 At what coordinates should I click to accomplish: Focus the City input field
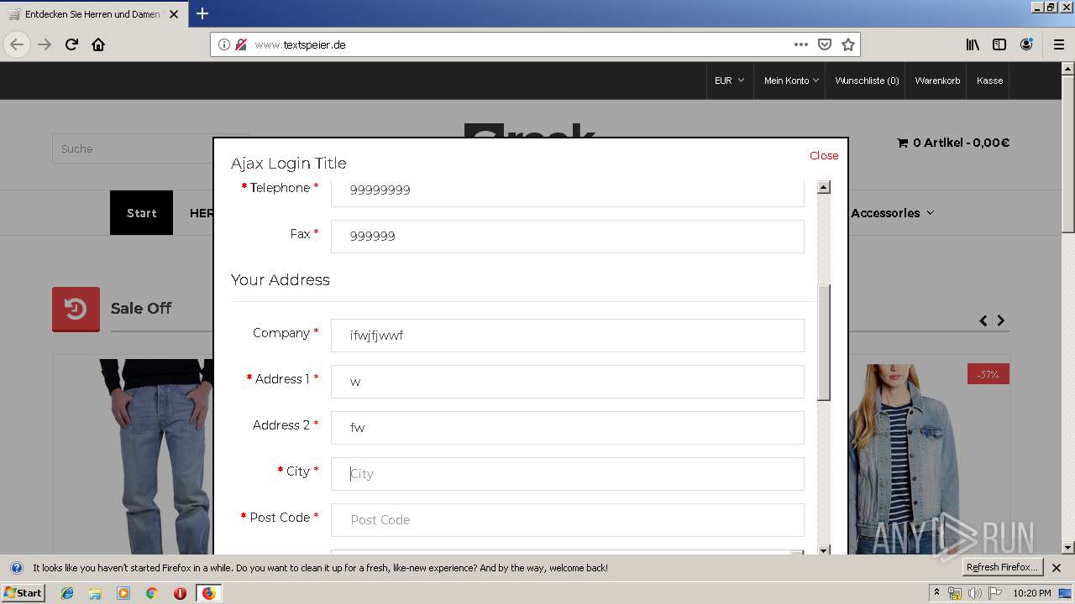(568, 474)
